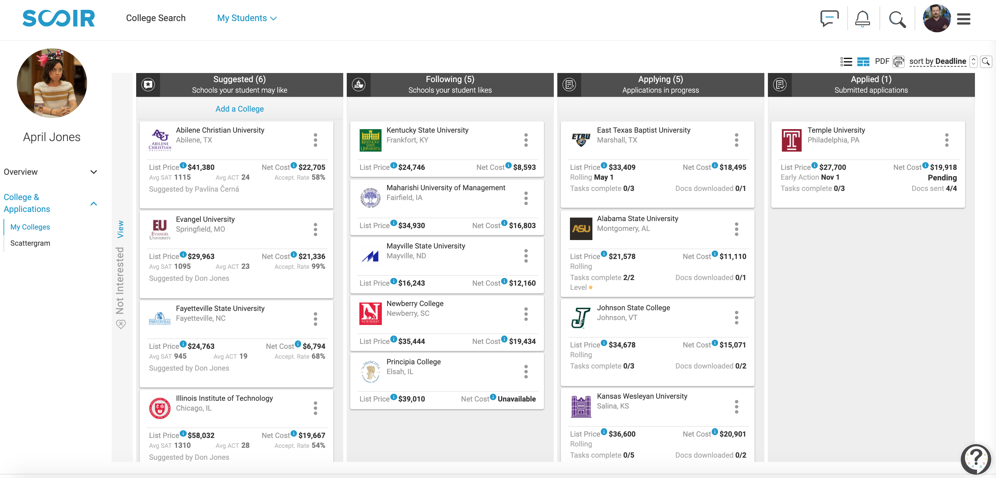996x478 pixels.
Task: Select My Colleges in sidebar
Action: 30,227
